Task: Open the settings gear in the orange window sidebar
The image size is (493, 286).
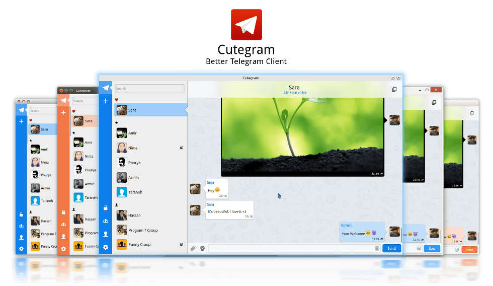Action: coord(63,249)
